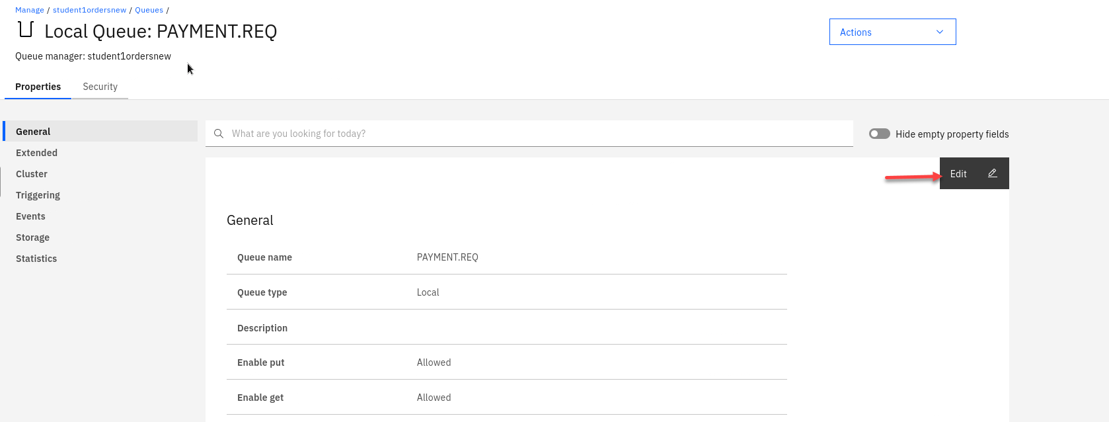1109x422 pixels.
Task: Click the magnifier icon in the search bar
Action: [219, 134]
